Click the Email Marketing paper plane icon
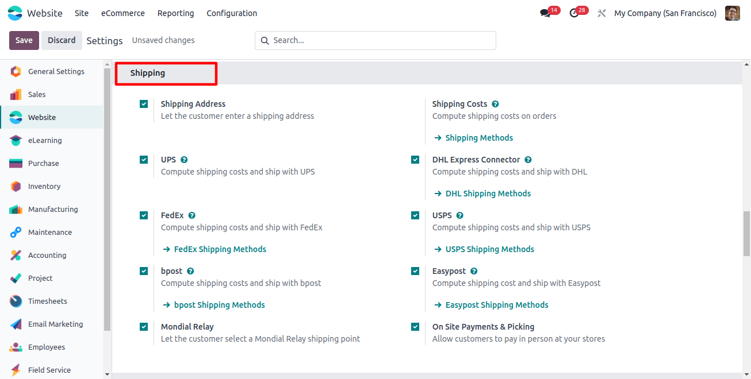 16,324
